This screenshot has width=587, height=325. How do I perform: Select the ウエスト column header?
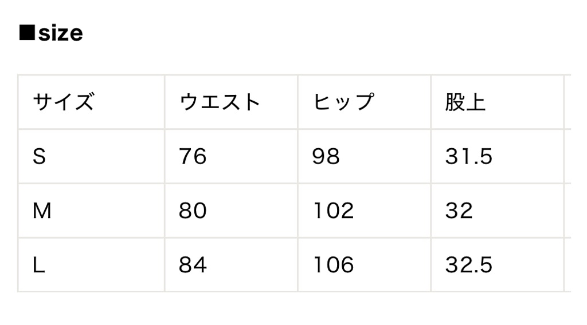coord(220,102)
